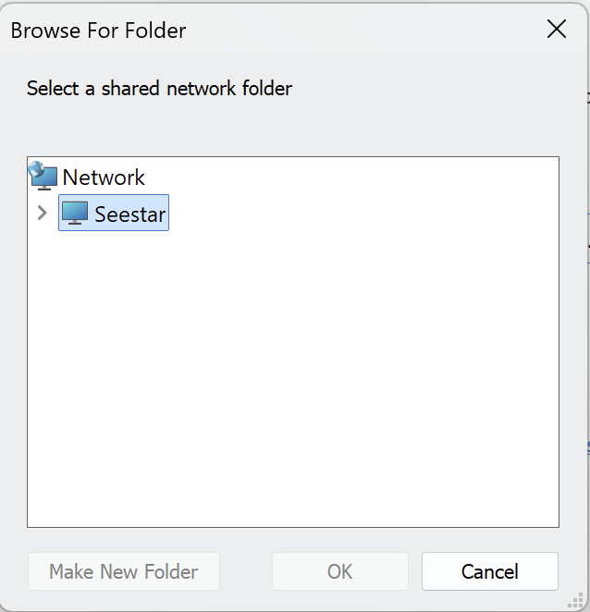Create a folder using Make New Folder

(x=123, y=571)
